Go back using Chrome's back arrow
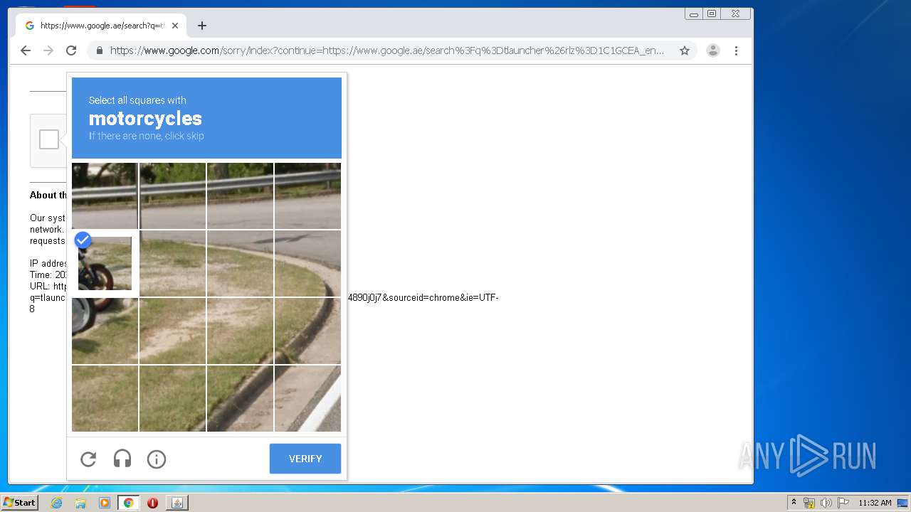 [x=26, y=50]
